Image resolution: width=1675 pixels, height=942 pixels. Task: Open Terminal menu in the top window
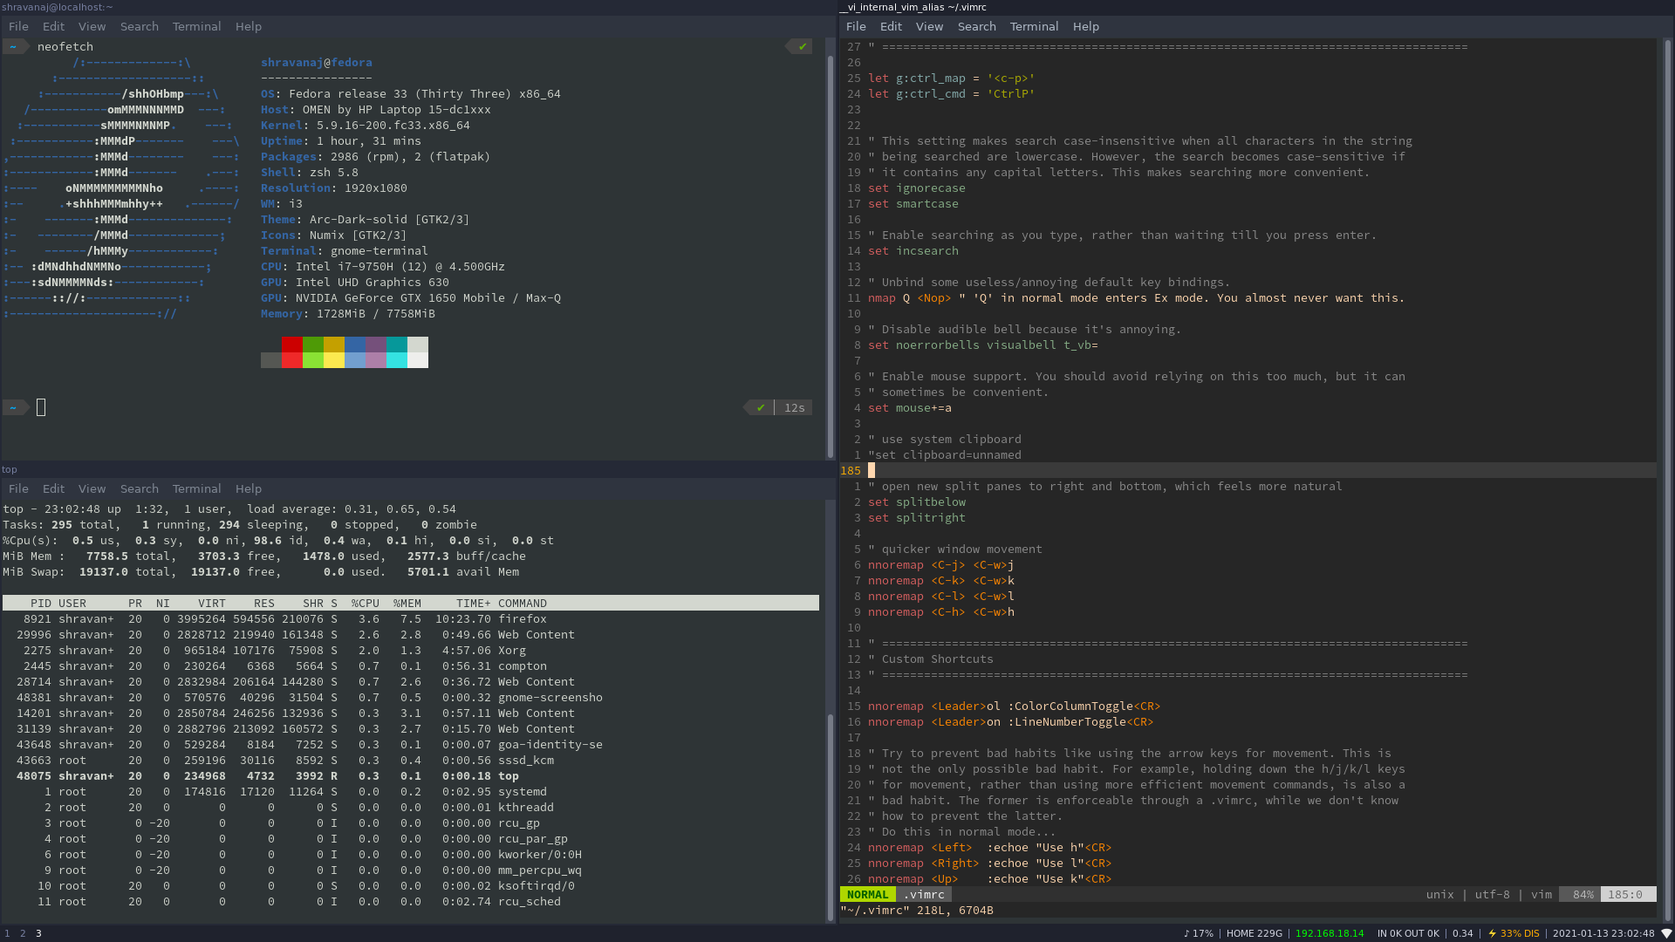coord(196,489)
